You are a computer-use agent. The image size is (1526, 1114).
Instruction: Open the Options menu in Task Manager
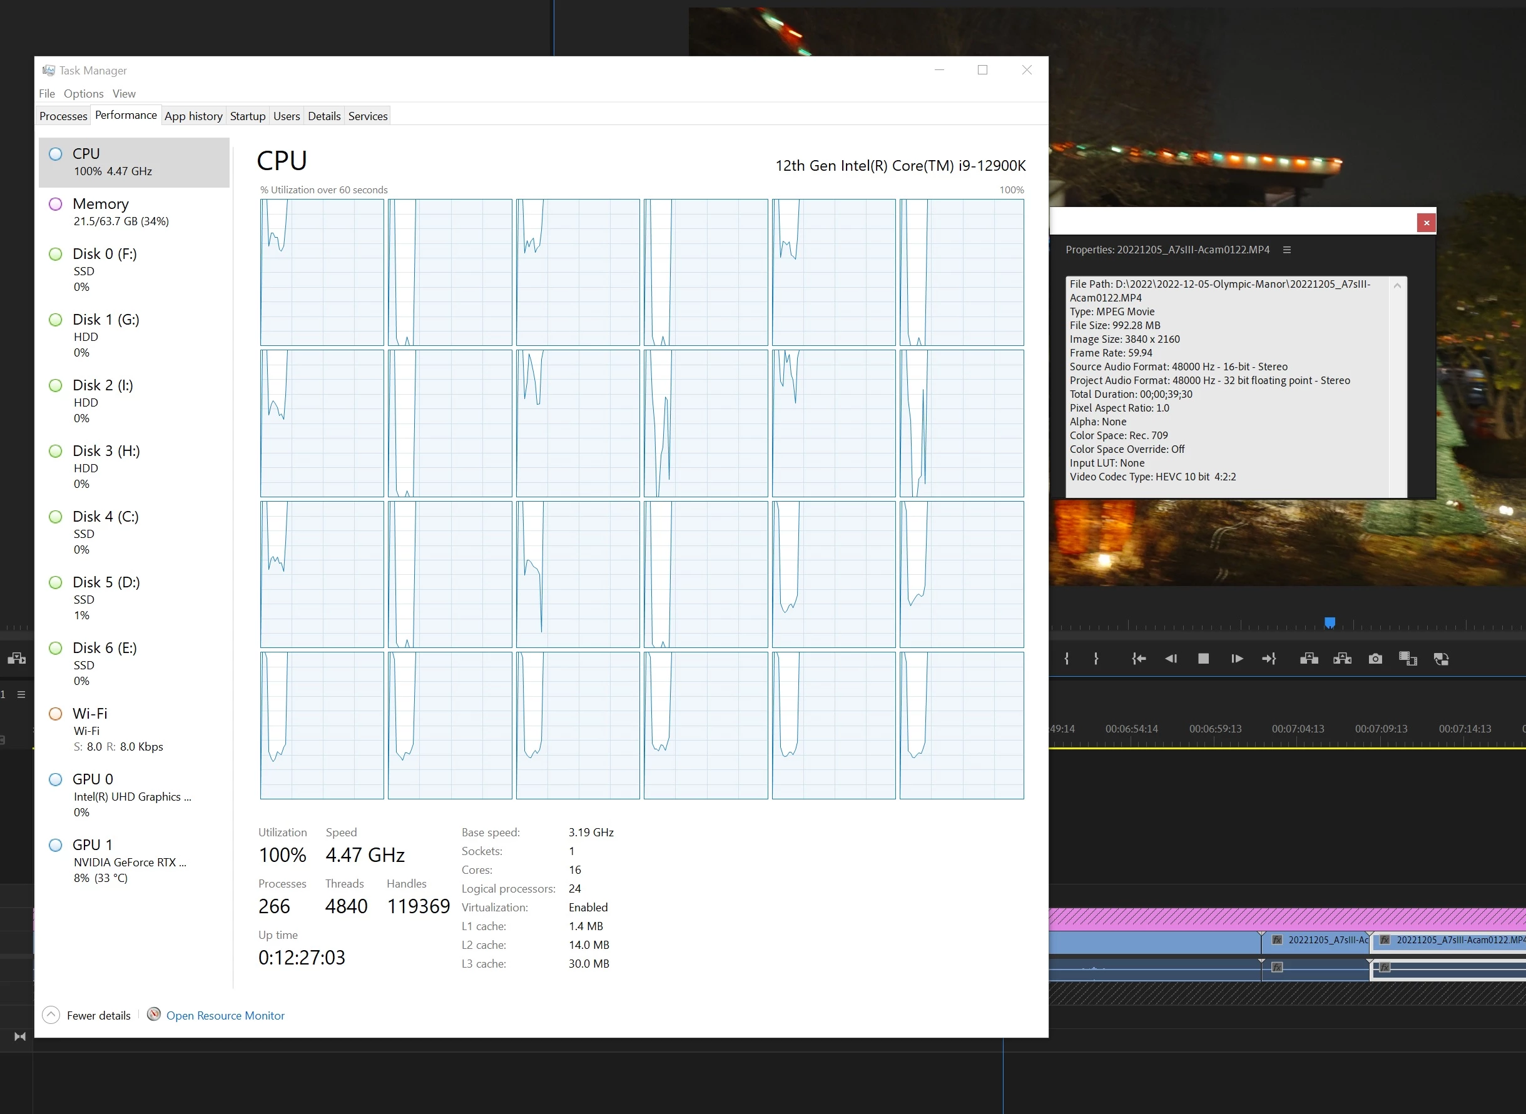(x=84, y=94)
